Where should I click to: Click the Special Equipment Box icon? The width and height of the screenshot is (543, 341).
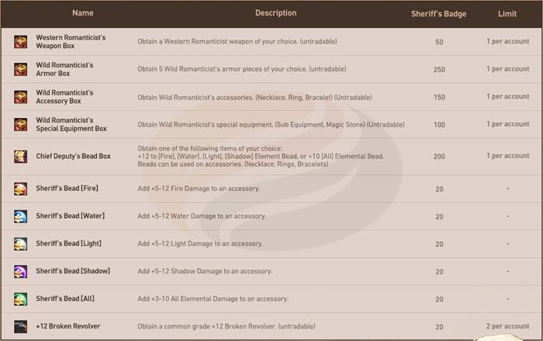tap(20, 124)
